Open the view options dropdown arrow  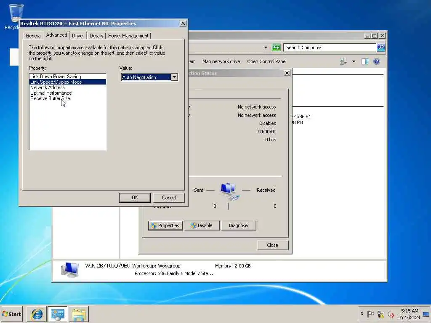tap(354, 61)
